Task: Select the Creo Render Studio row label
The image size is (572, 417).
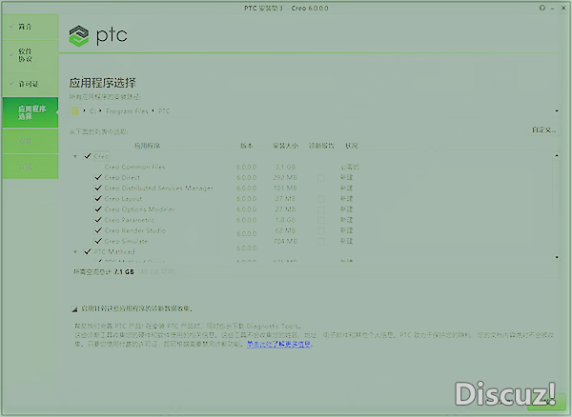Action: click(x=135, y=230)
